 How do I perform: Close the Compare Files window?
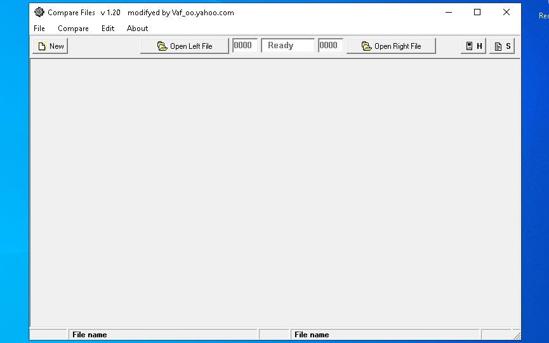pyautogui.click(x=506, y=12)
